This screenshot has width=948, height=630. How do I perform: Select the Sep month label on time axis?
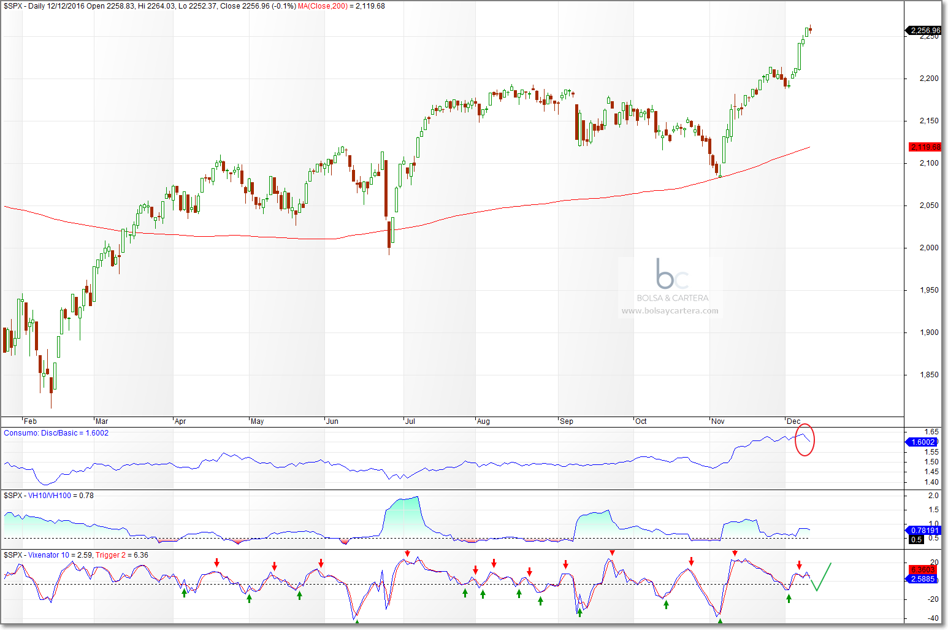[x=567, y=421]
